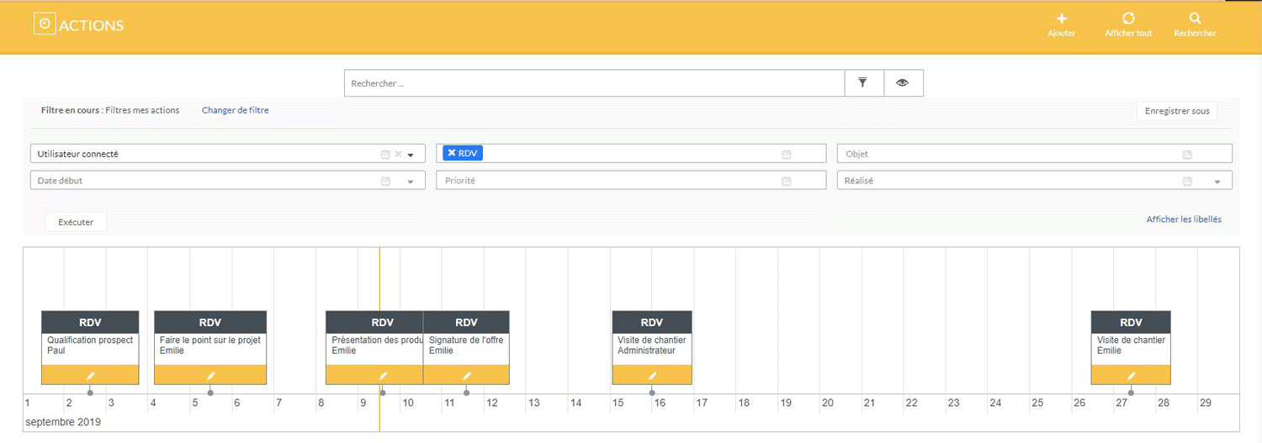Click the filter funnel icon
Screen dimensions: 1262x443
[863, 83]
